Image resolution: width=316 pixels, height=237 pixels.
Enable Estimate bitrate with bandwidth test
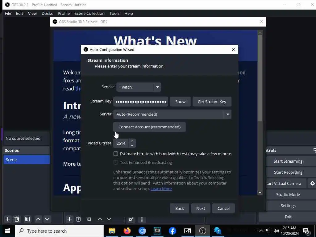coord(116,154)
